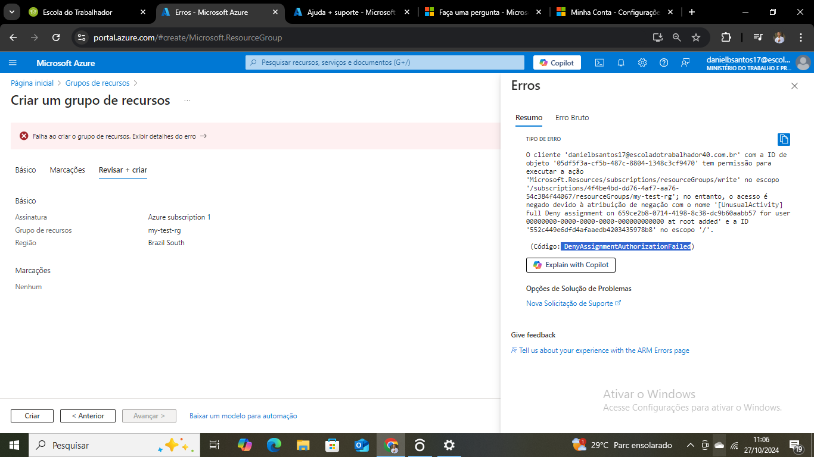Open File Explorer from the taskbar
The width and height of the screenshot is (814, 457).
point(303,445)
